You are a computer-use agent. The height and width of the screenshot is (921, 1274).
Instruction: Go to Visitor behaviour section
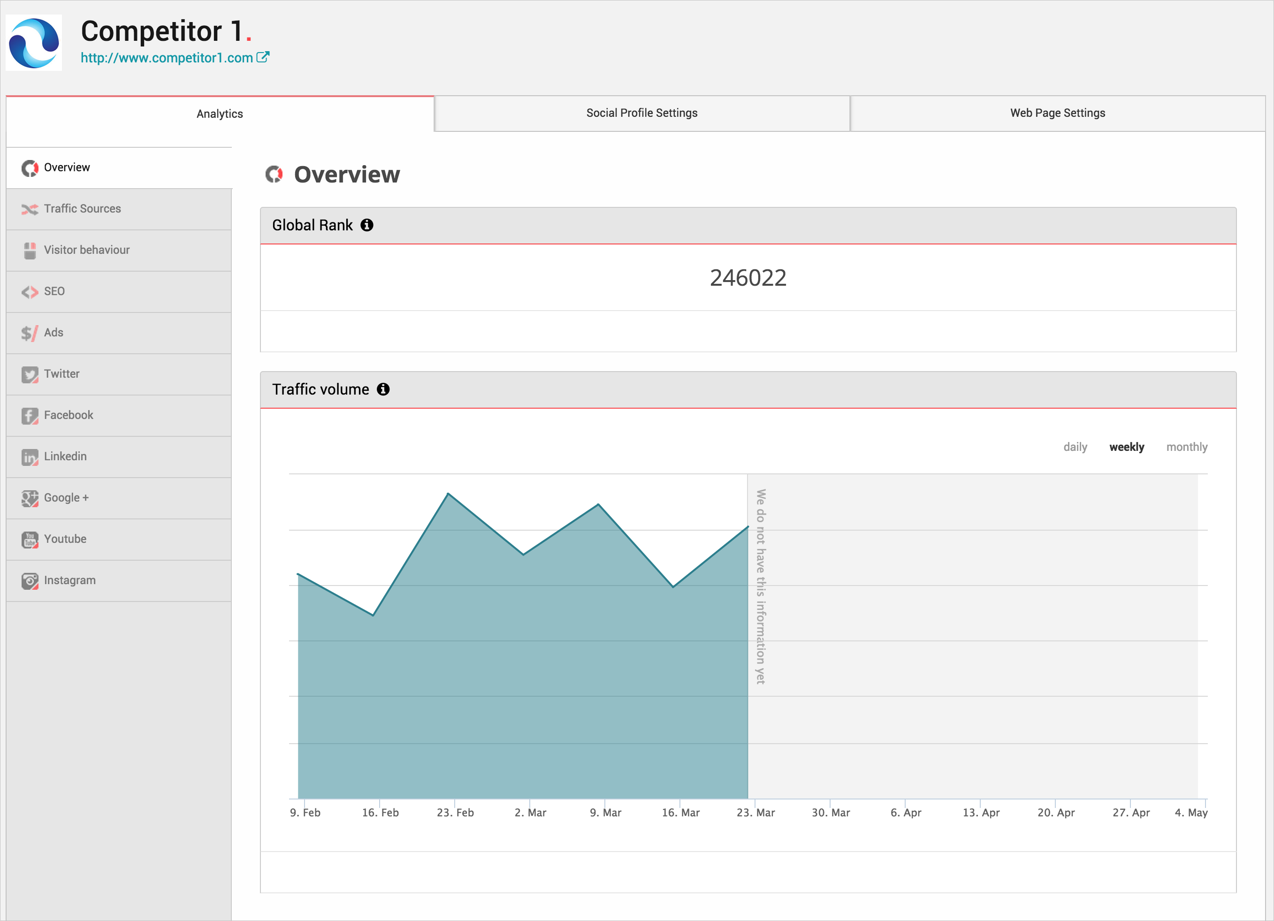[x=86, y=250]
